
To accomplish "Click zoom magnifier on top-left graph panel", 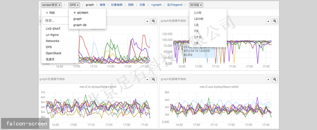I will tap(154, 21).
